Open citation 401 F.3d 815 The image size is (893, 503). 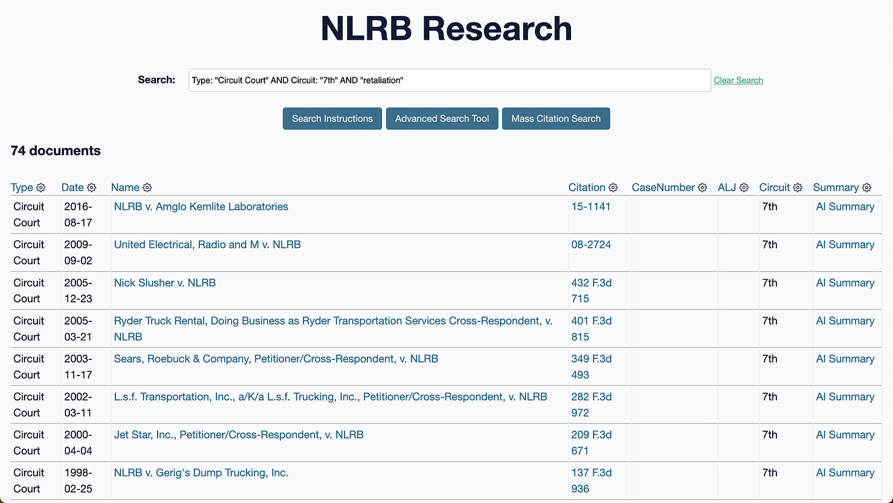coord(592,329)
